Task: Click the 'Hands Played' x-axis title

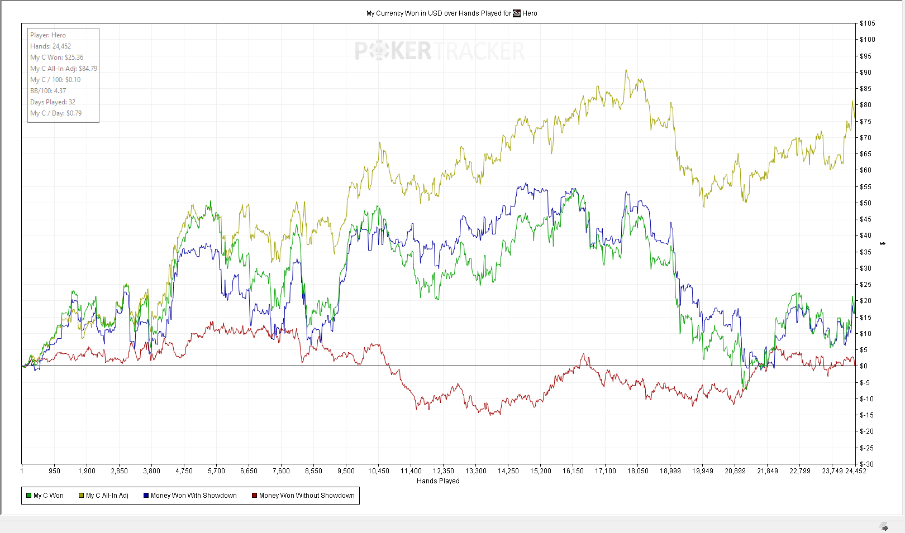Action: click(x=438, y=481)
